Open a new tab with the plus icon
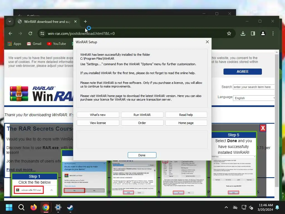This screenshot has height=214, width=285. (x=85, y=21)
